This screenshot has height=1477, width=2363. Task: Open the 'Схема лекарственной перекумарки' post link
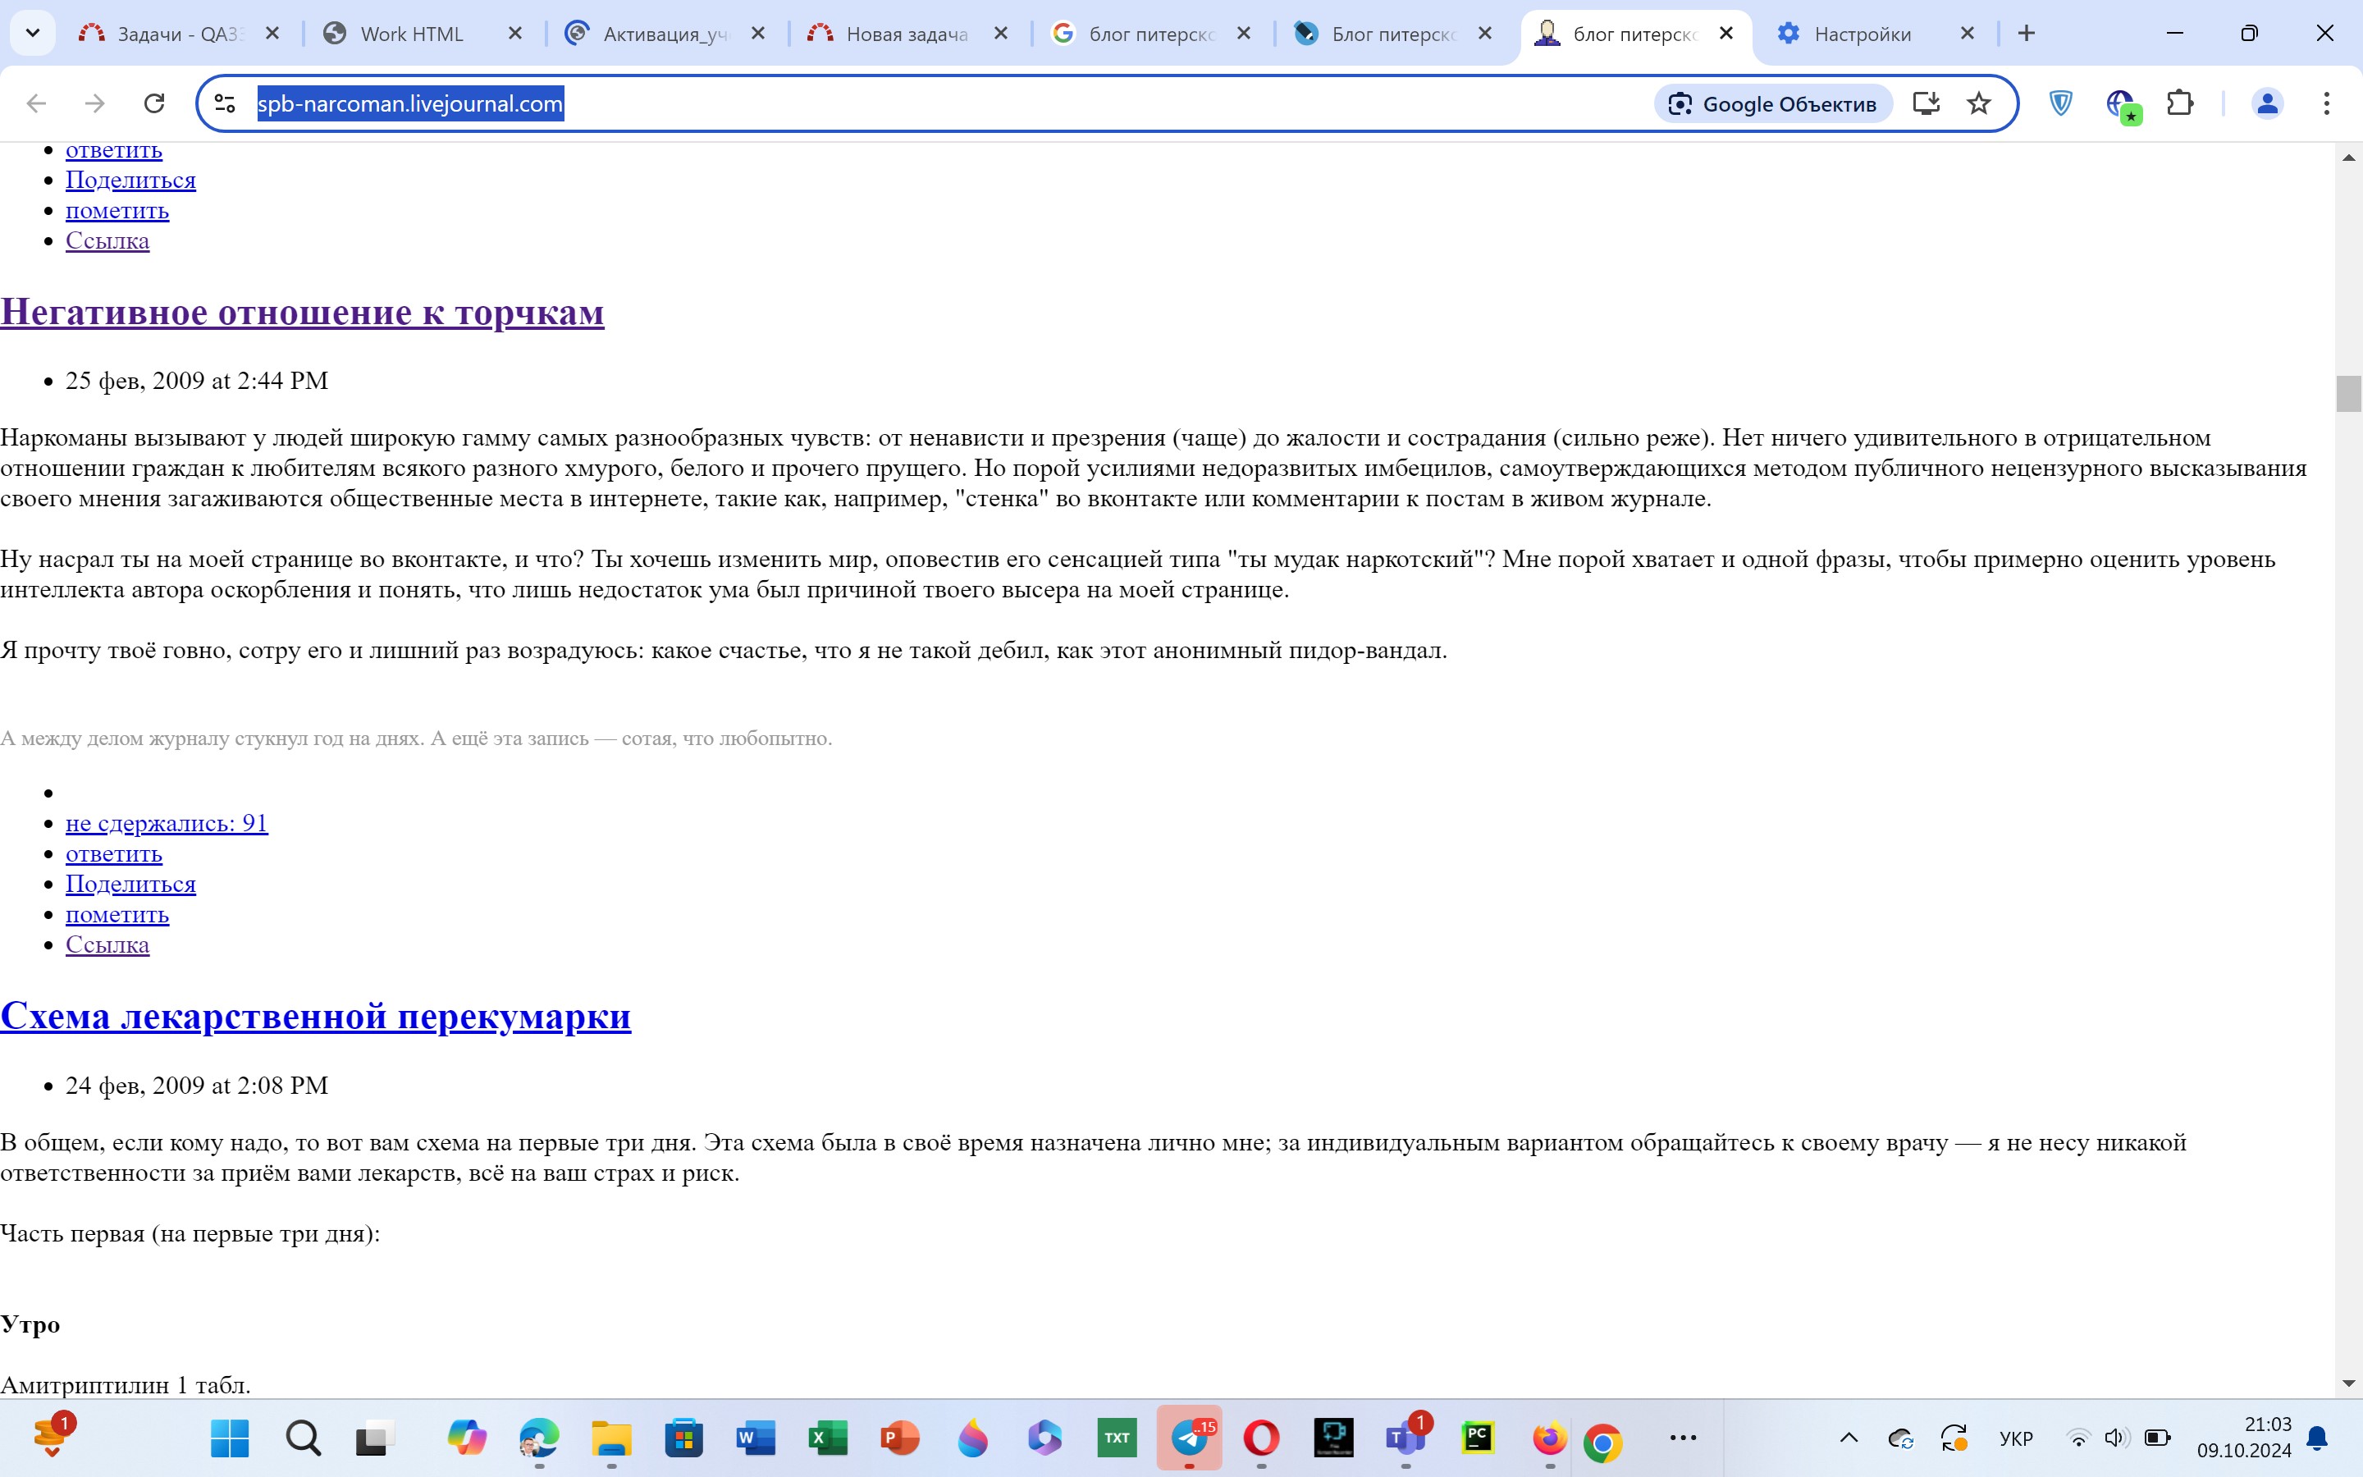click(315, 1017)
